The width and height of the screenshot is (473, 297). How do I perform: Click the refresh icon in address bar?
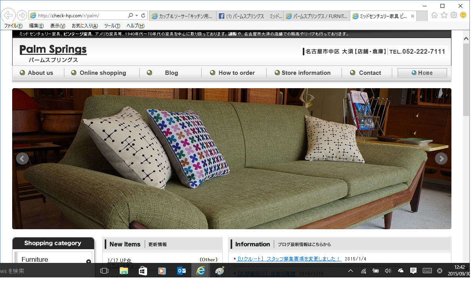pos(143,16)
